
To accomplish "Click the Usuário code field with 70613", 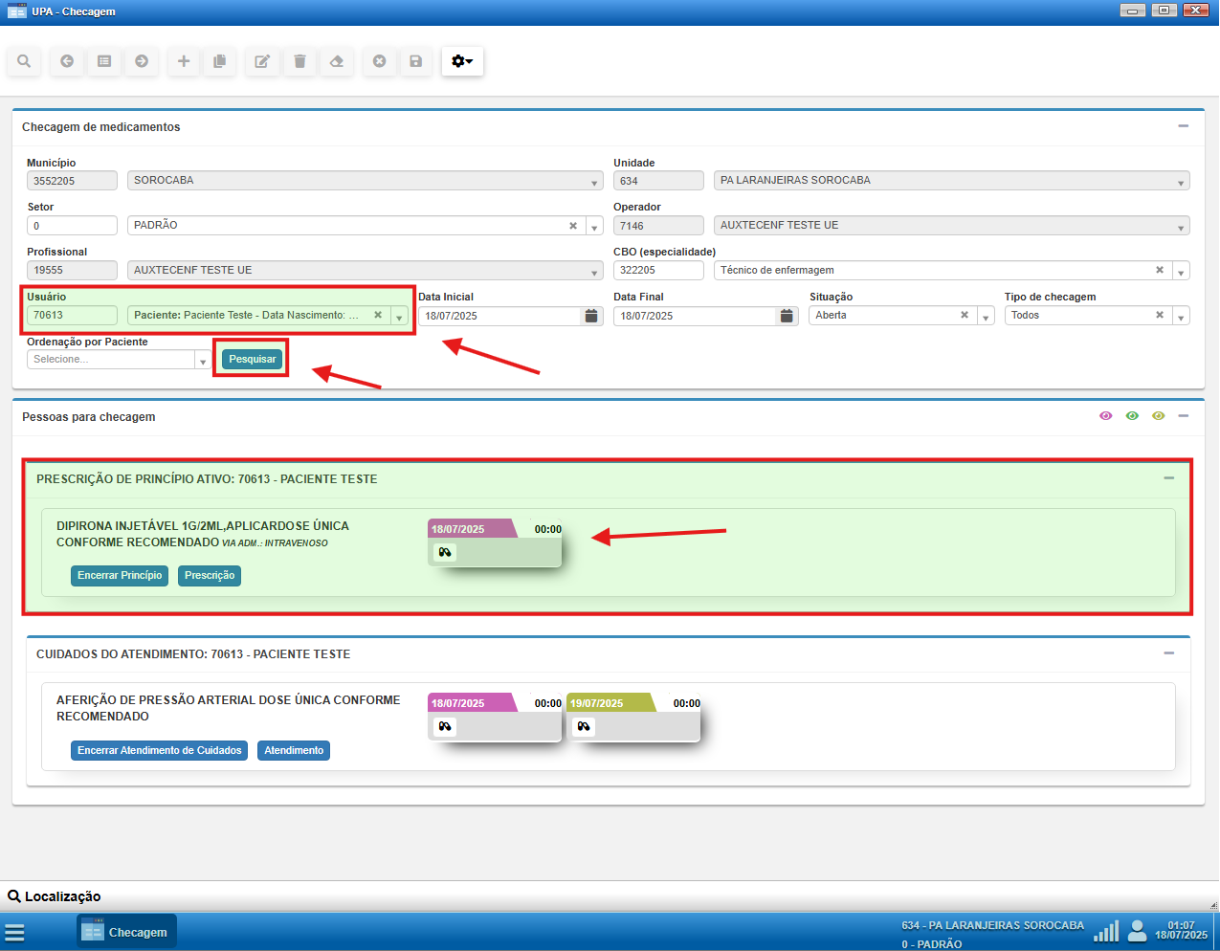I will click(x=72, y=316).
